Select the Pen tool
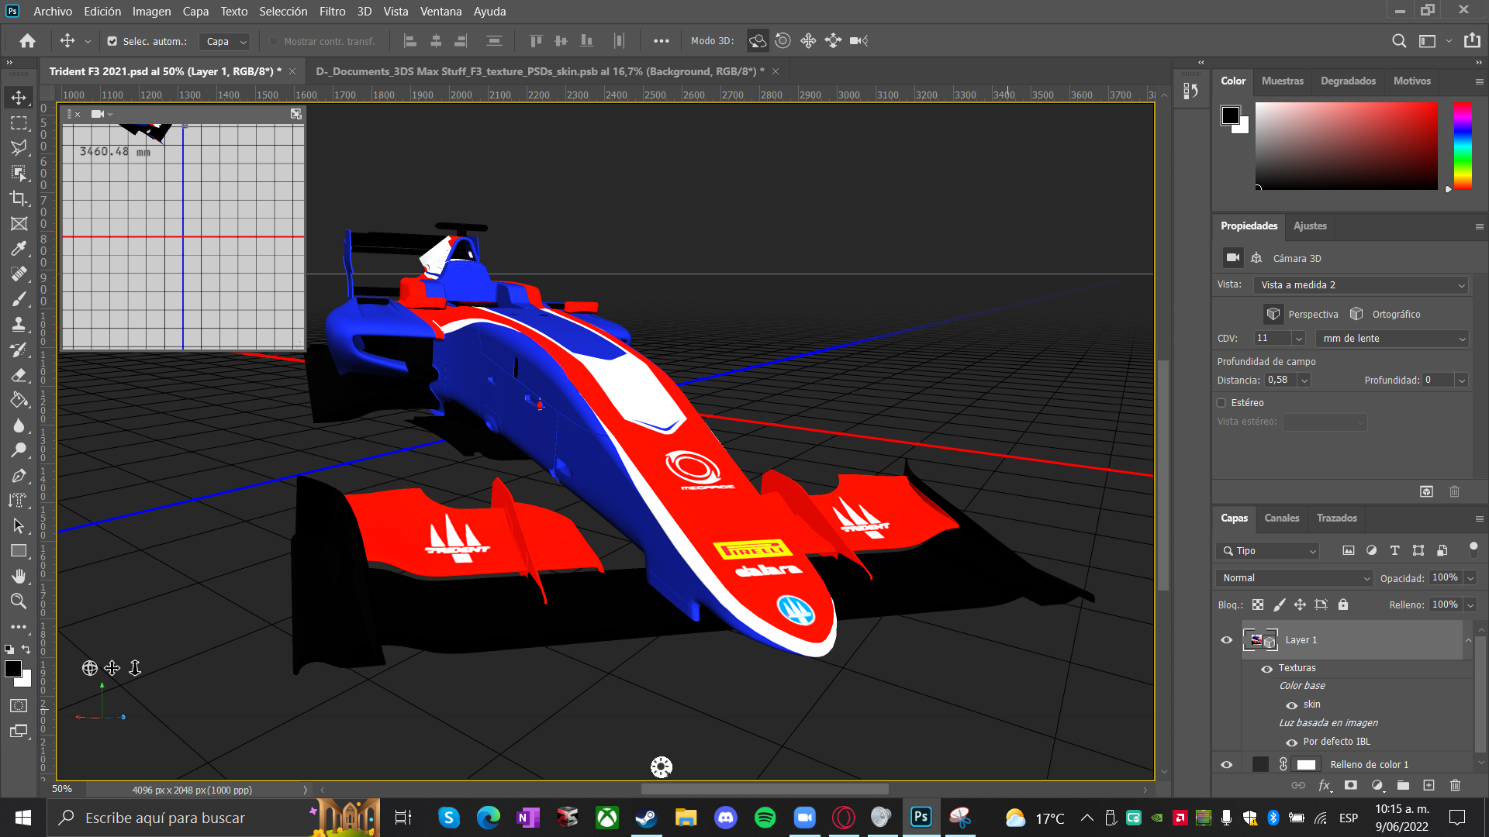This screenshot has width=1489, height=837. coord(19,476)
